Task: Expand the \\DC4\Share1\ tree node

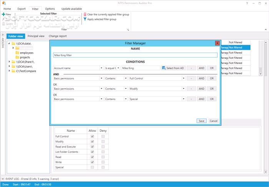Action: coord(9,62)
